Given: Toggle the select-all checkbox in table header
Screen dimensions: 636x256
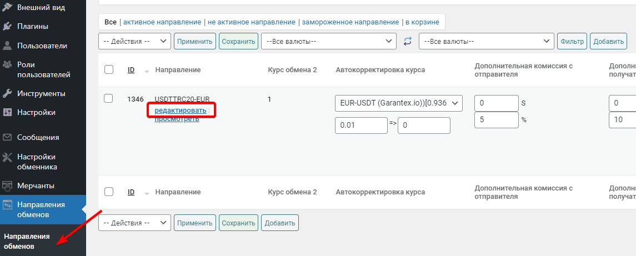Looking at the screenshot, I should click(109, 69).
